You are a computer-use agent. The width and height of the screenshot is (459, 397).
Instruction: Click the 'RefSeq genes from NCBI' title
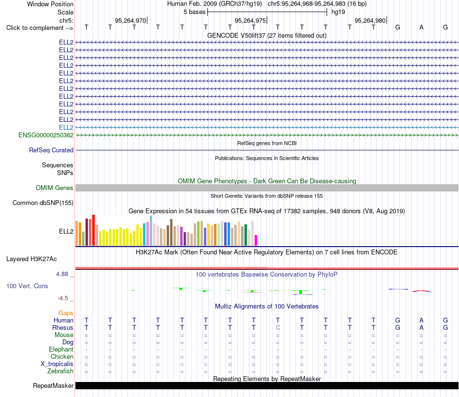pos(267,143)
